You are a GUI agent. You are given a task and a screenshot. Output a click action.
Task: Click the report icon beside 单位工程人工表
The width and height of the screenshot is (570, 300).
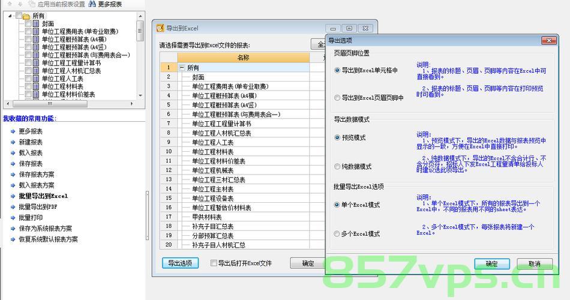36,79
